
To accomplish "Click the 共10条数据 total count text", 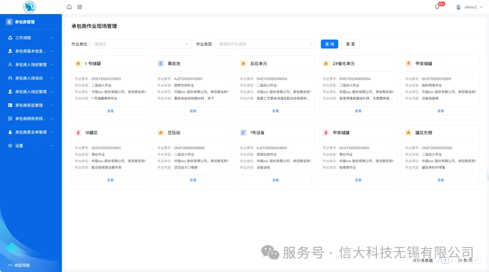I will 422,261.
